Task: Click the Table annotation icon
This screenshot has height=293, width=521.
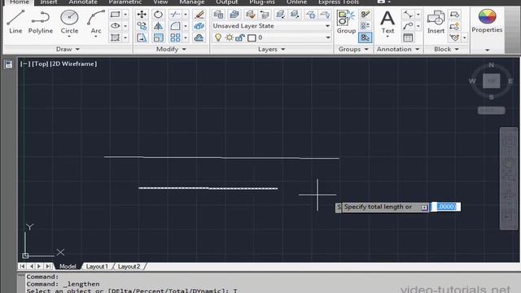Action: [x=408, y=37]
